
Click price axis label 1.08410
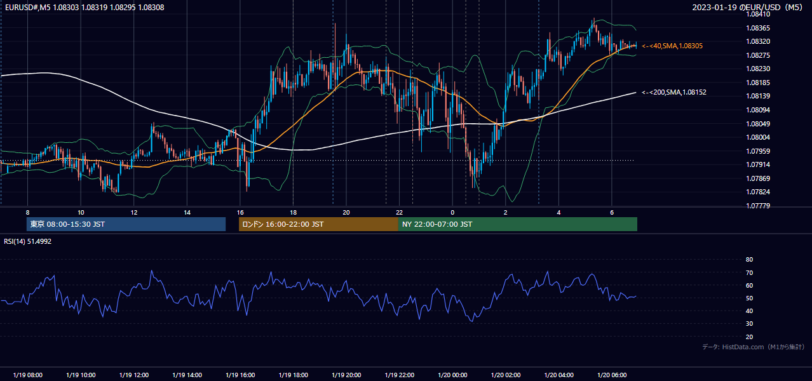[757, 14]
